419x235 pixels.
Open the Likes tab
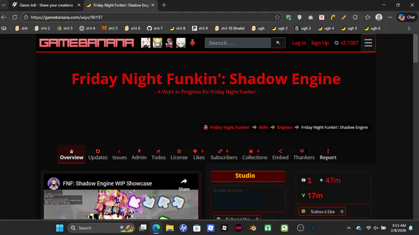coord(199,155)
